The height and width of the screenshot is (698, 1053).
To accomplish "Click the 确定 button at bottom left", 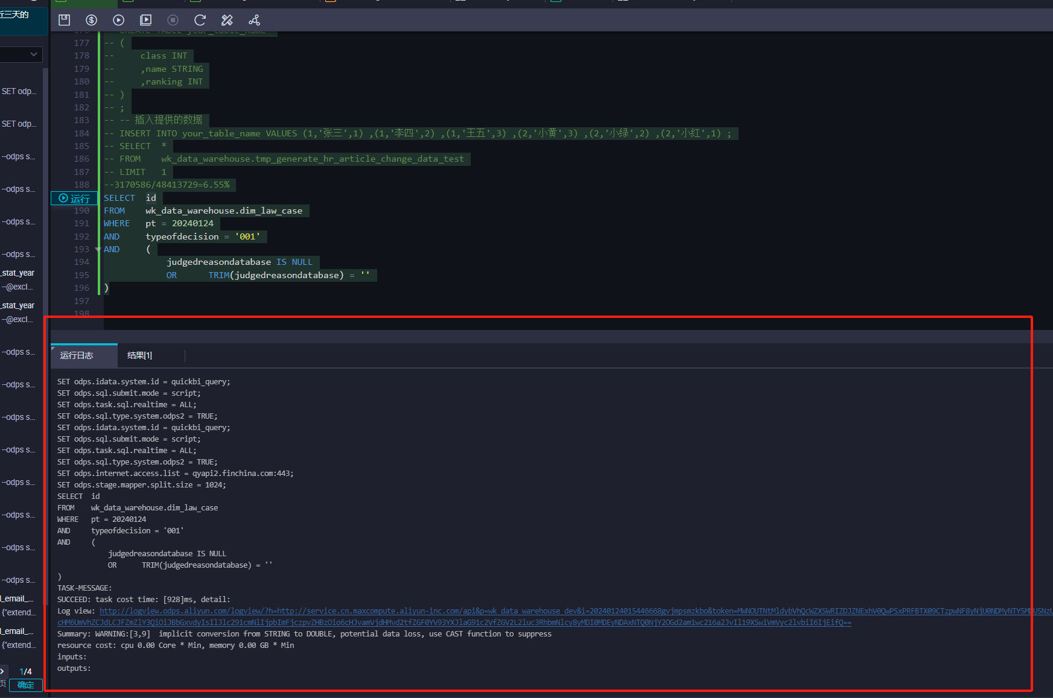I will pyautogui.click(x=26, y=685).
